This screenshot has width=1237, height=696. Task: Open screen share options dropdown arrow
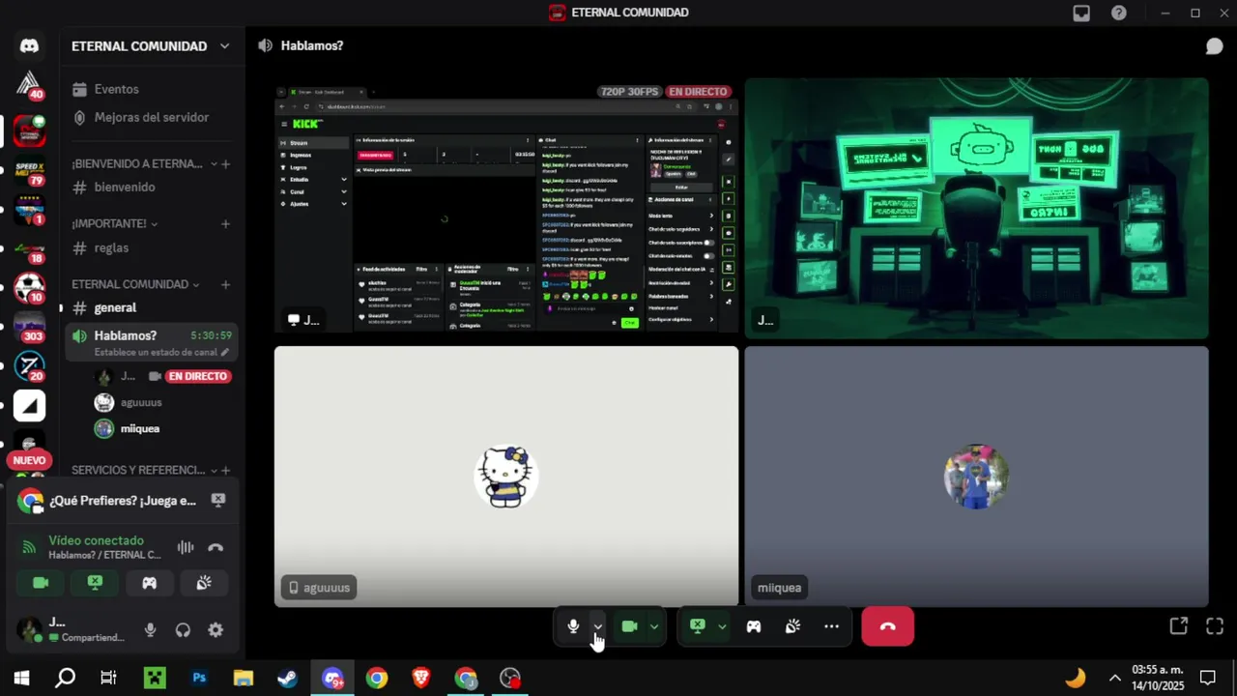pos(722,626)
